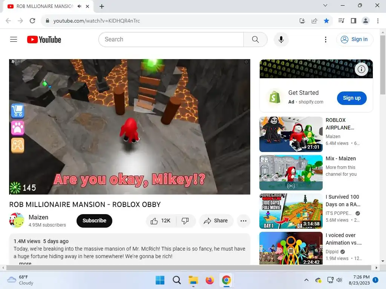Image resolution: width=386 pixels, height=289 pixels.
Task: Go back in browser history
Action: coord(8,21)
